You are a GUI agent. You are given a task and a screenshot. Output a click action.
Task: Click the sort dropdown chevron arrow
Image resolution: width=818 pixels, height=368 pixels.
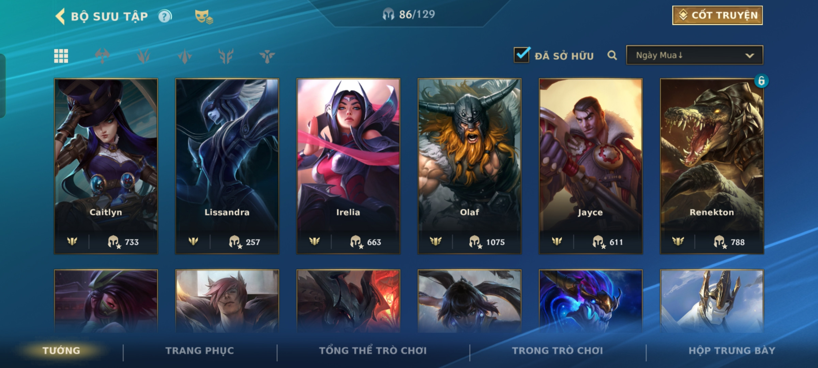(x=749, y=56)
